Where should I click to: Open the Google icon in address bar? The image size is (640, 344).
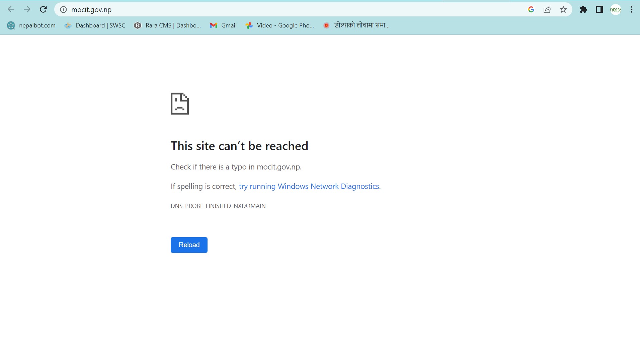click(x=531, y=10)
